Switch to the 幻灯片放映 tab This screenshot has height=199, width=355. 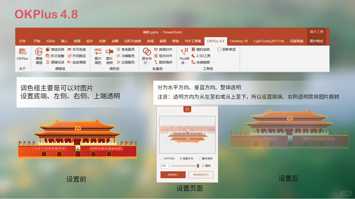(x=133, y=41)
